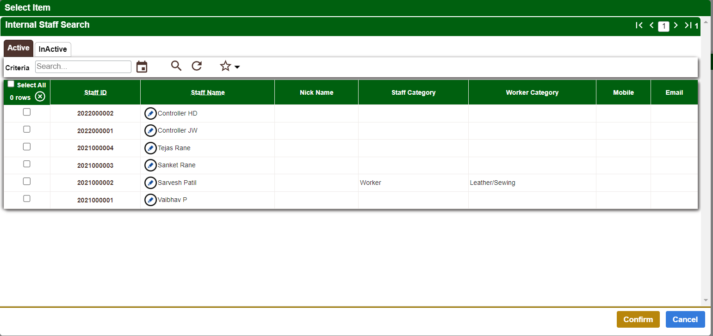Go to next page with right chevron
Viewport: 713px width, 336px height.
coord(676,25)
